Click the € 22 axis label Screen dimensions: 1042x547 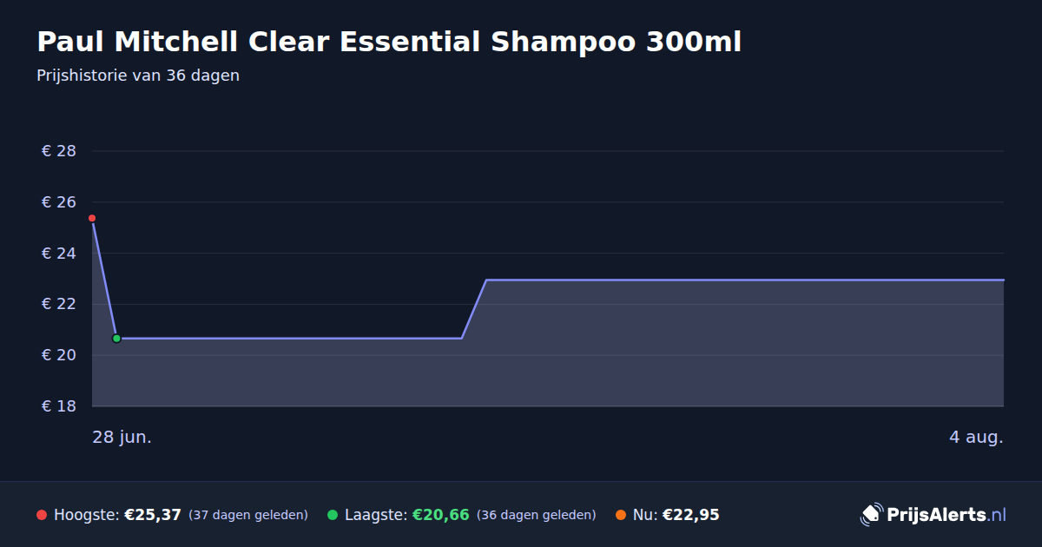pyautogui.click(x=59, y=304)
